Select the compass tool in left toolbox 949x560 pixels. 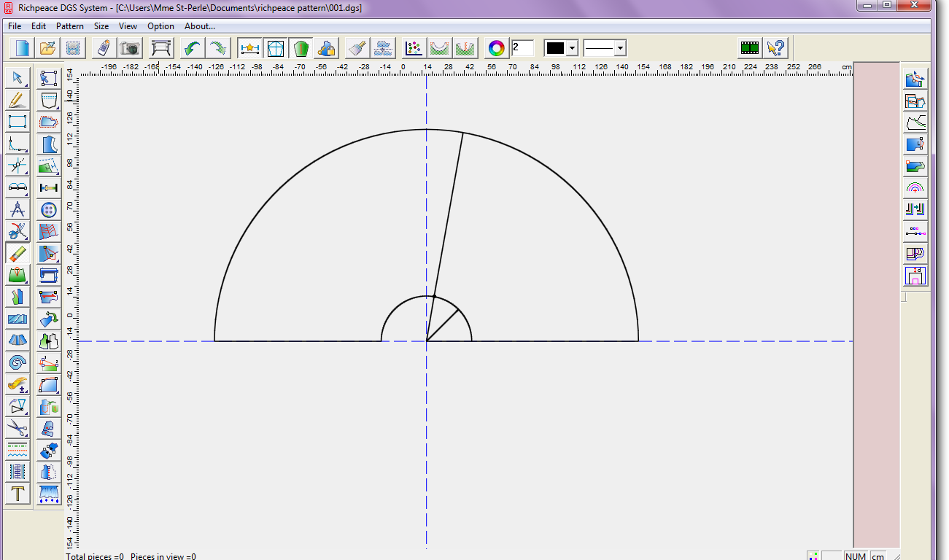(18, 210)
